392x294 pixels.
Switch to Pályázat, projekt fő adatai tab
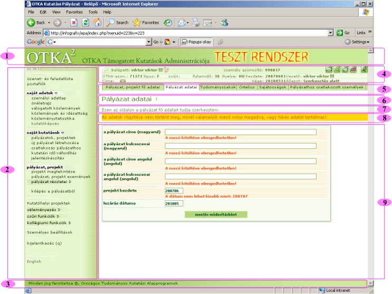[x=132, y=87]
